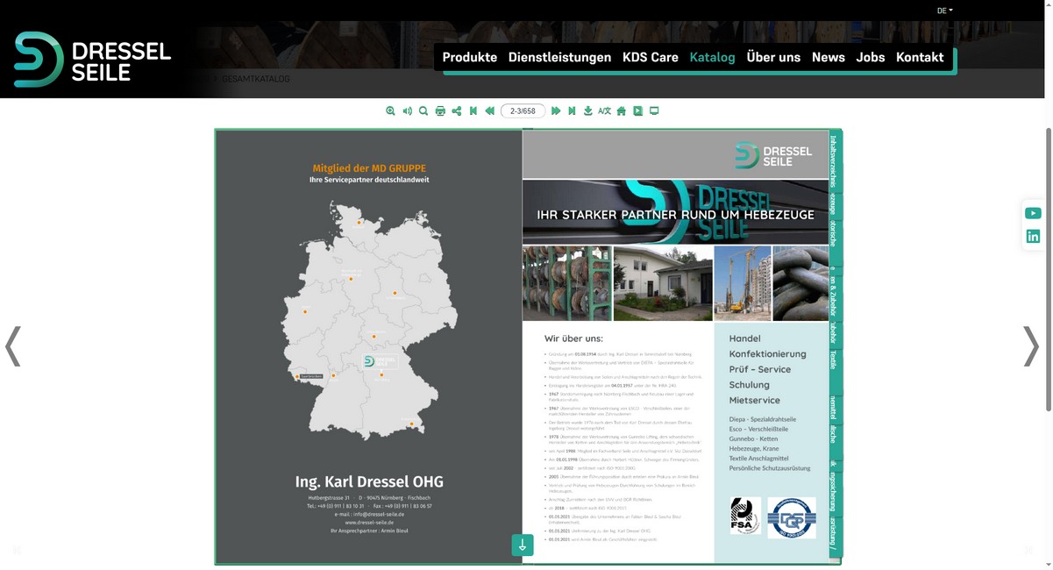Click the 'Konfektionierung' text
The height and width of the screenshot is (570, 1053).
point(767,353)
